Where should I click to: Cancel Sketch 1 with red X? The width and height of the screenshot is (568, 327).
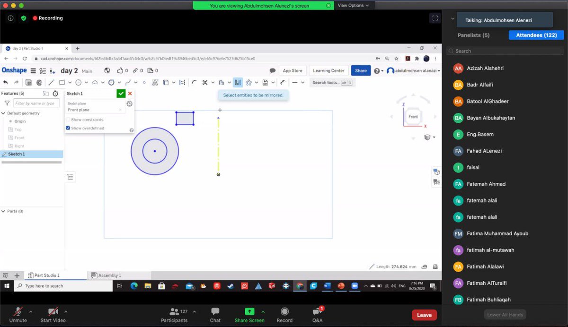point(130,94)
